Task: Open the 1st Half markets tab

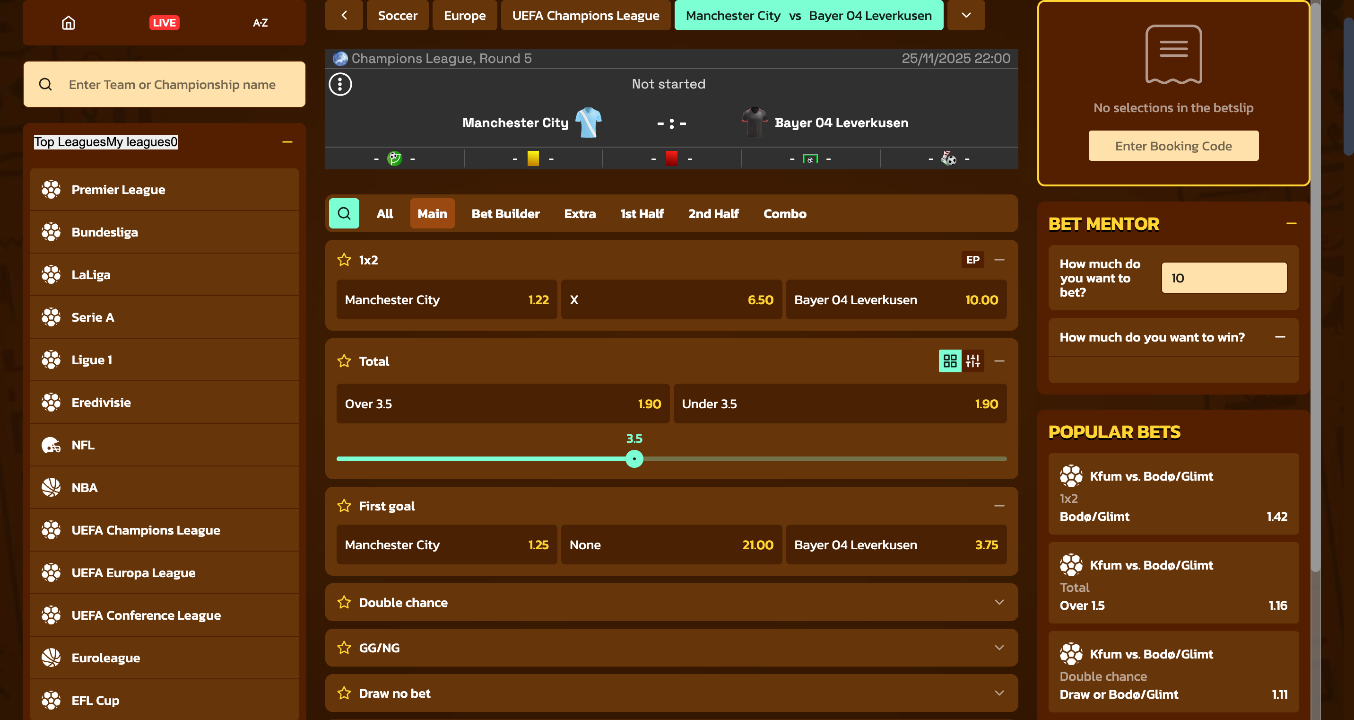Action: (x=642, y=213)
